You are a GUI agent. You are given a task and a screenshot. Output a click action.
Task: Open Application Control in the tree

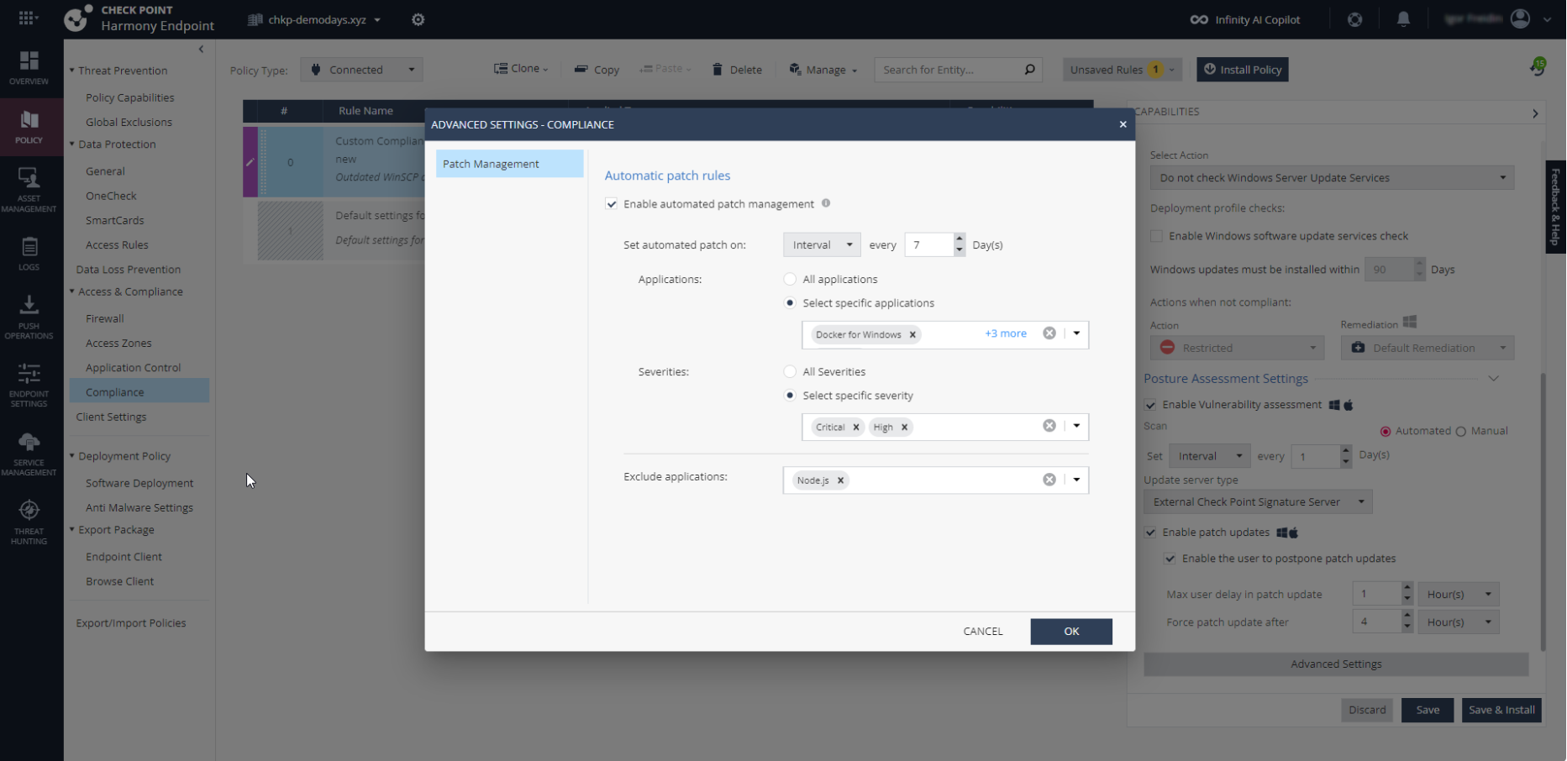(134, 368)
